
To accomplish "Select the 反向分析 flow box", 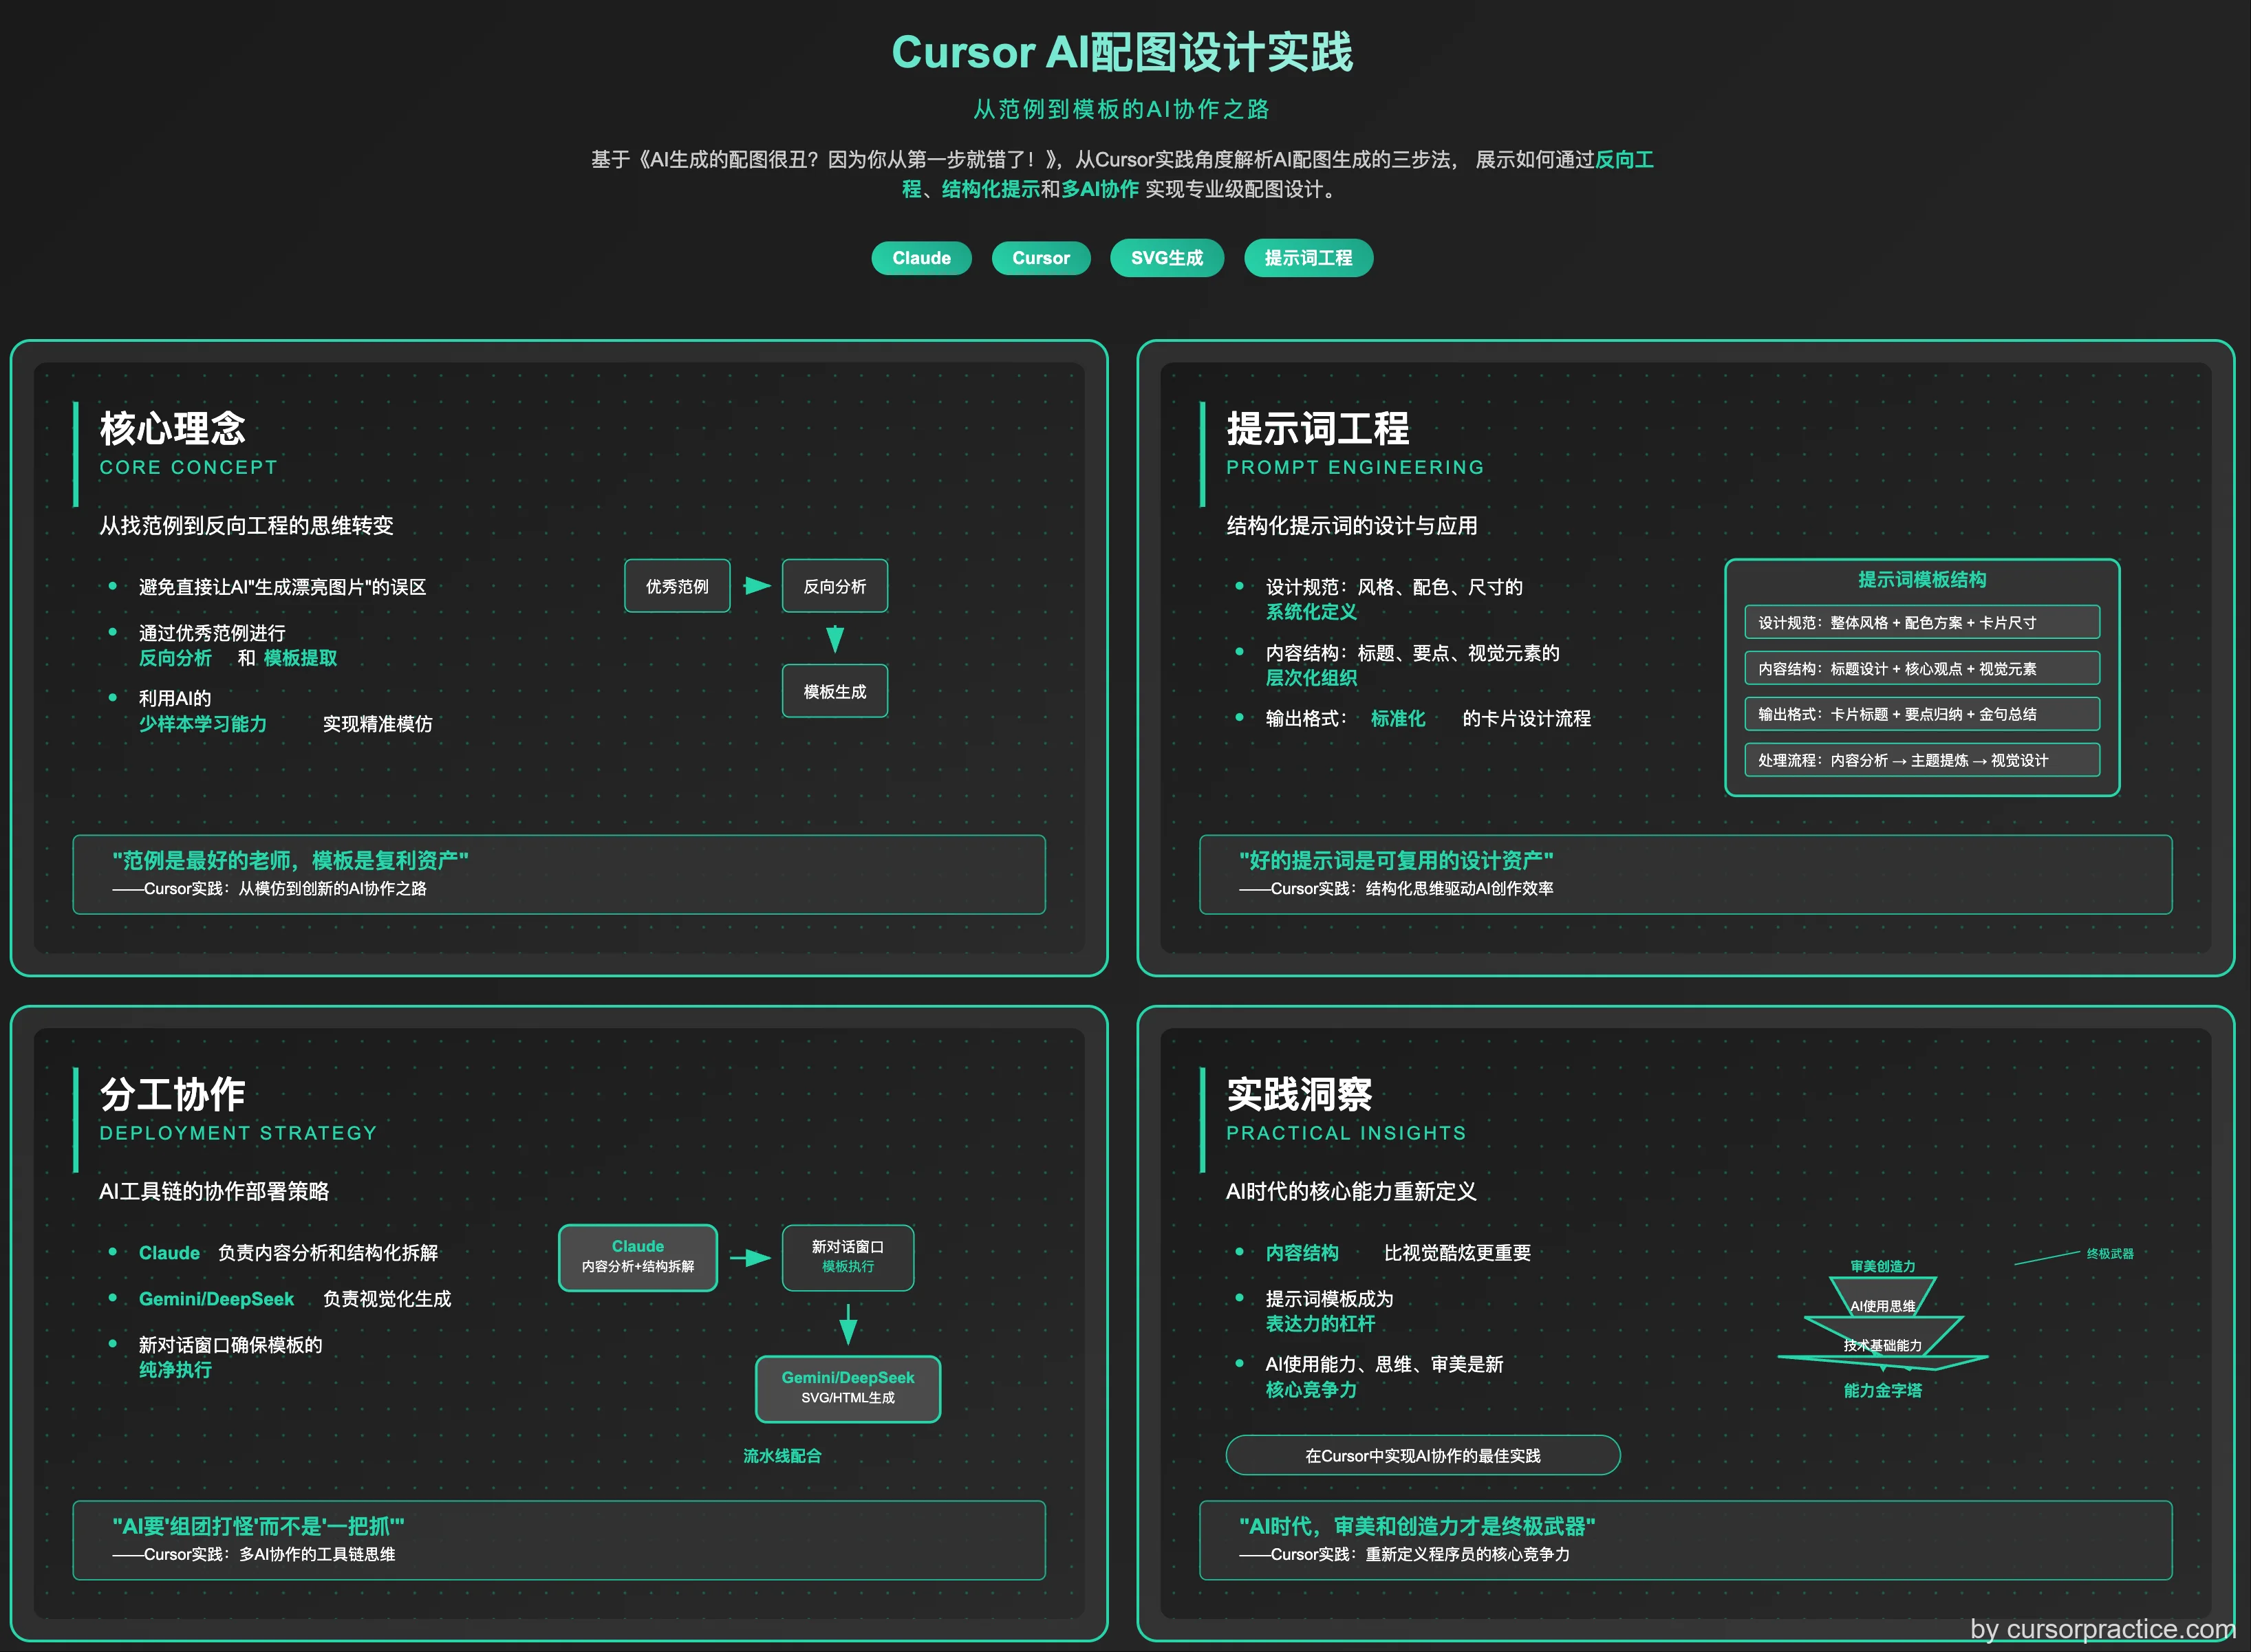I will click(x=835, y=586).
